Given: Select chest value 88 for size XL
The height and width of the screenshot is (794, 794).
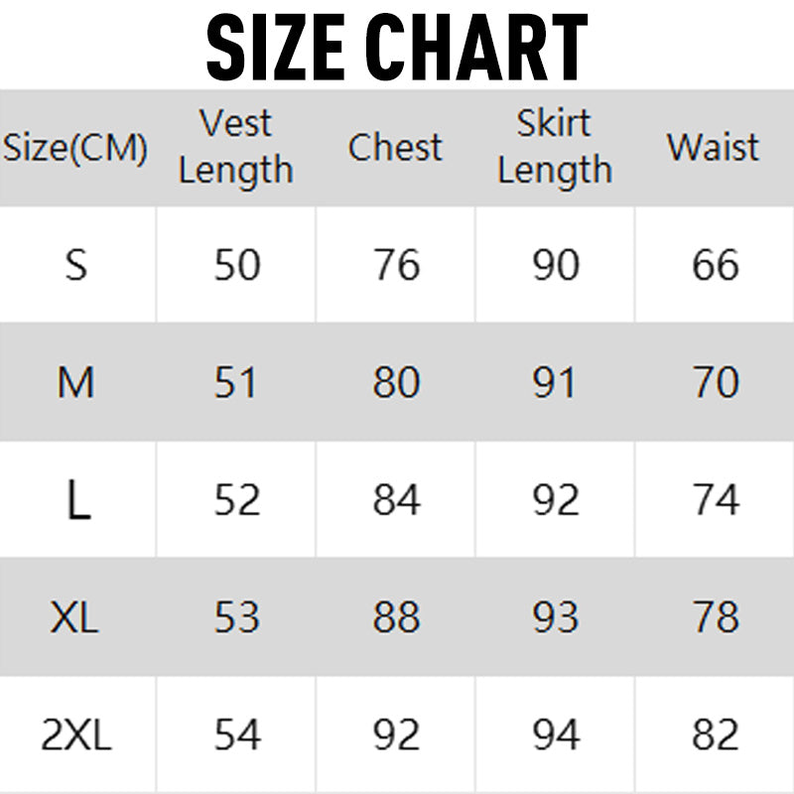Looking at the screenshot, I should [396, 618].
